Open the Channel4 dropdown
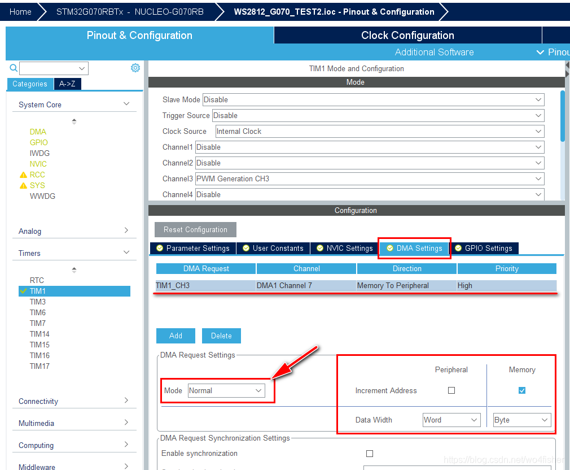Image resolution: width=570 pixels, height=470 pixels. click(370, 195)
